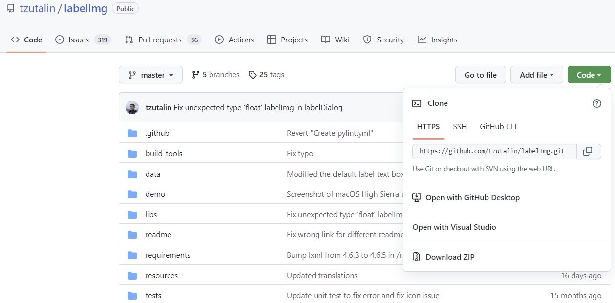
Task: Open the resources folder name
Action: click(162, 276)
